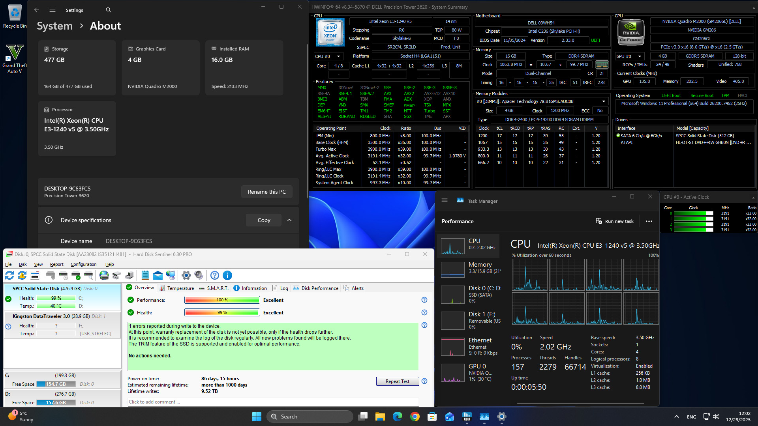Click the Rename this PC button

[x=266, y=192]
